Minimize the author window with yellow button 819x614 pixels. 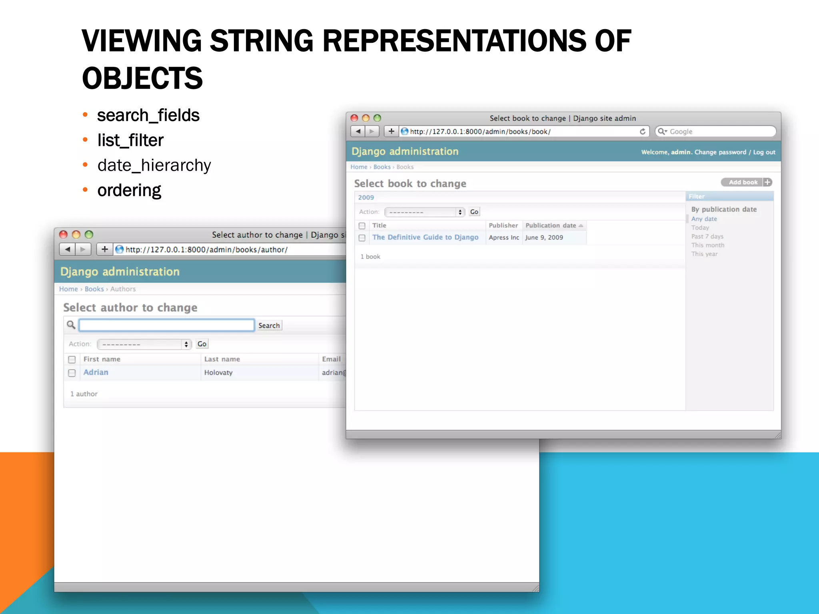click(x=76, y=235)
